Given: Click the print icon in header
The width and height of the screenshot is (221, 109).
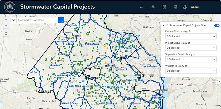Looking at the screenshot, I should click(x=175, y=7).
